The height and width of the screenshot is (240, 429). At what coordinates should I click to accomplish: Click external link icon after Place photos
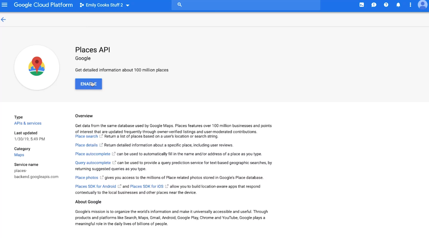101,177
